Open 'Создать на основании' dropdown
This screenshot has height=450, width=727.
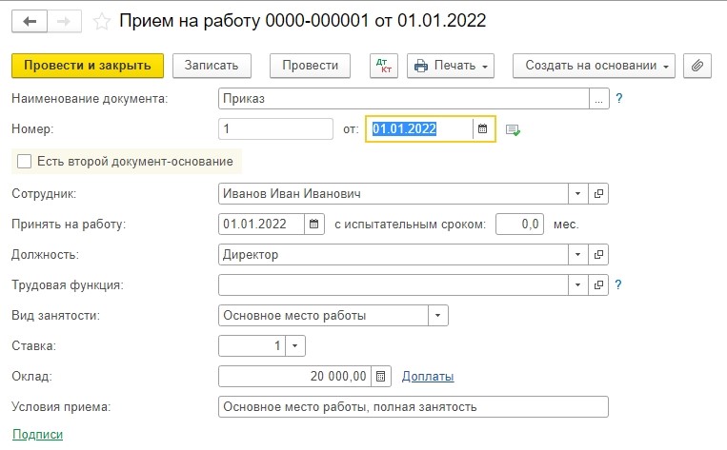[x=594, y=66]
